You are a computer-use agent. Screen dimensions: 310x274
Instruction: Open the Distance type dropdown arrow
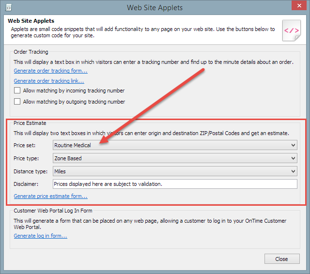click(x=293, y=171)
